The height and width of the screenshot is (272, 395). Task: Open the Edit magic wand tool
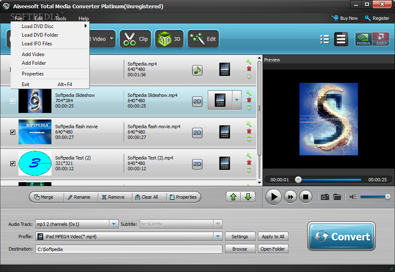(203, 39)
